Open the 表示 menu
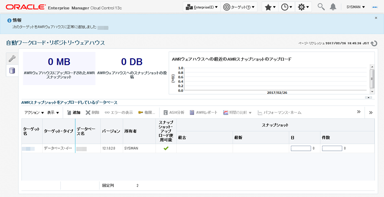384x197 pixels. click(x=53, y=112)
